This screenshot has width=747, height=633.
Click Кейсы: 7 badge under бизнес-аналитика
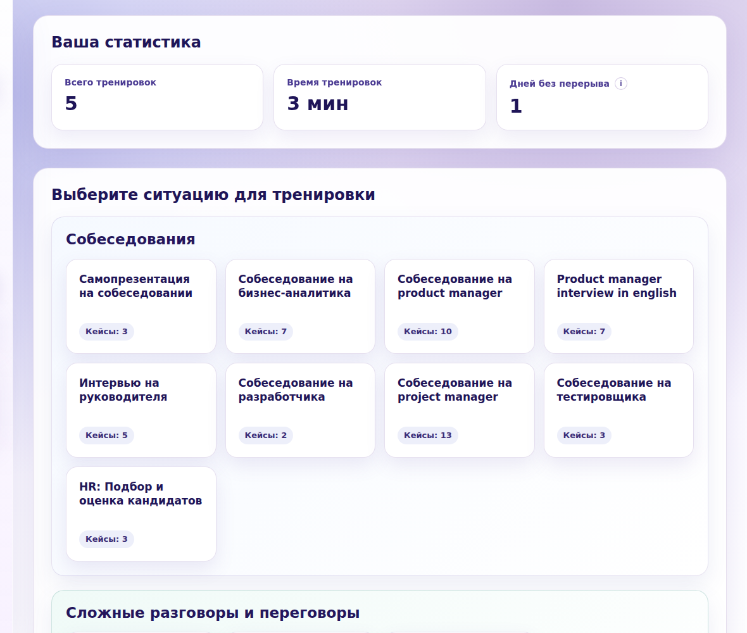(x=266, y=332)
